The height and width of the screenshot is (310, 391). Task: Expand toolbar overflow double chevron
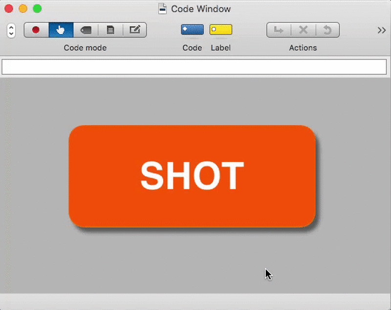tap(382, 30)
